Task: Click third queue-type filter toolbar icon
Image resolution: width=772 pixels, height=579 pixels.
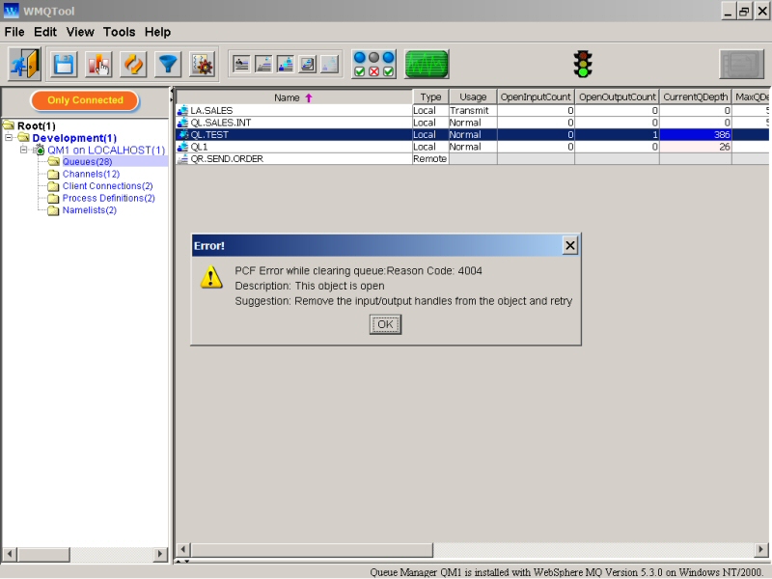Action: [286, 64]
